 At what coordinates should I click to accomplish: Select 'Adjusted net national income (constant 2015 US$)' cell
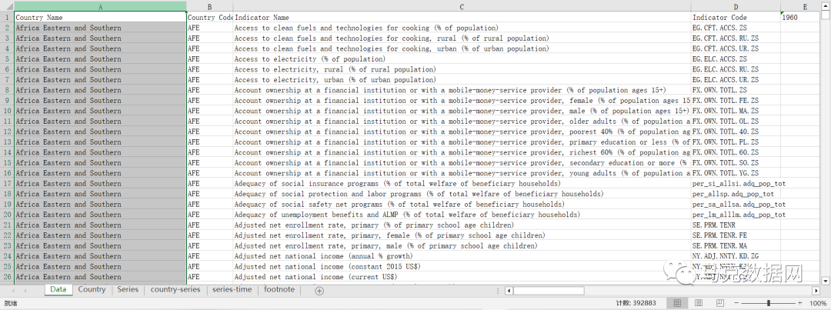point(462,266)
